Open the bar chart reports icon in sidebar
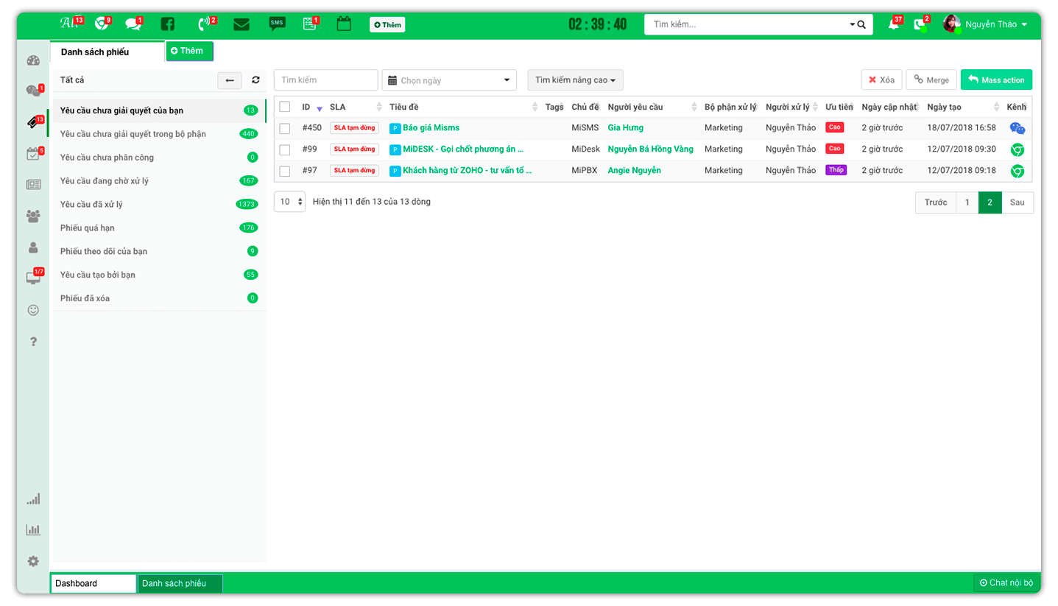Image resolution: width=1058 pixels, height=606 pixels. 33,529
